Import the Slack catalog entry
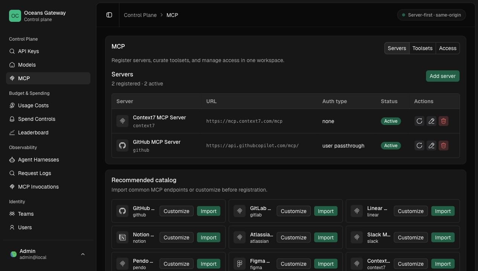The height and width of the screenshot is (271, 478). pos(443,238)
